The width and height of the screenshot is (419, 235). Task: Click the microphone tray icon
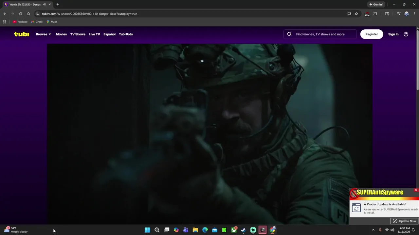[380, 230]
